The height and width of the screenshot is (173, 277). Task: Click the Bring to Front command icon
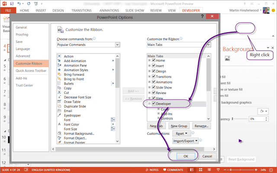[x=59, y=79]
